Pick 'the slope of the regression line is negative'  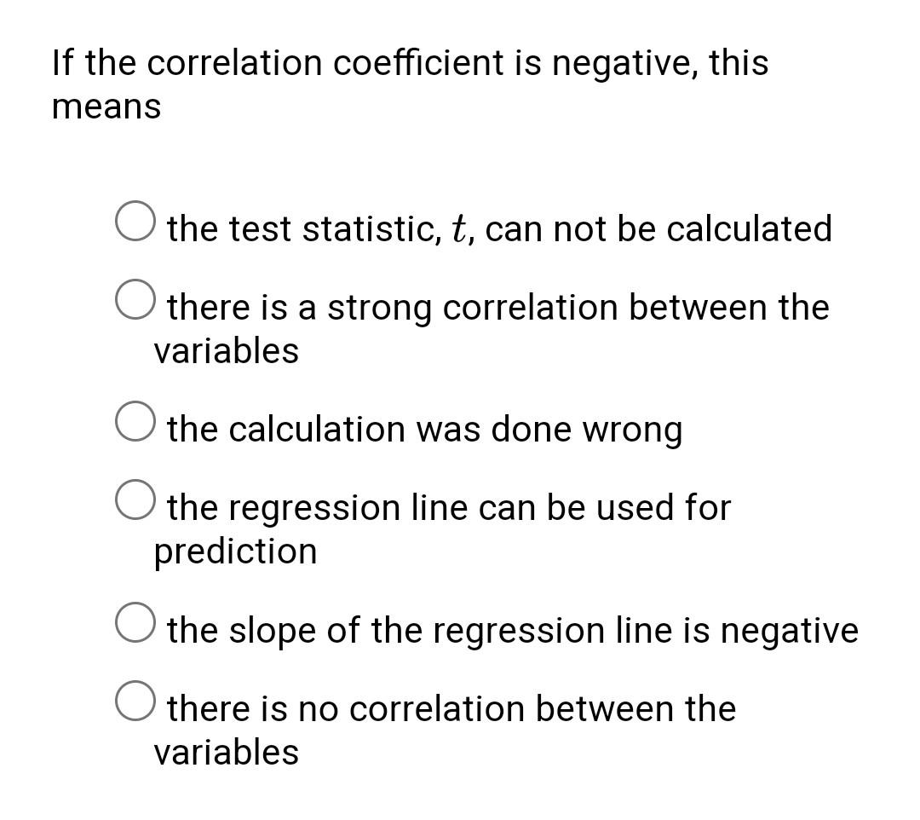(136, 624)
